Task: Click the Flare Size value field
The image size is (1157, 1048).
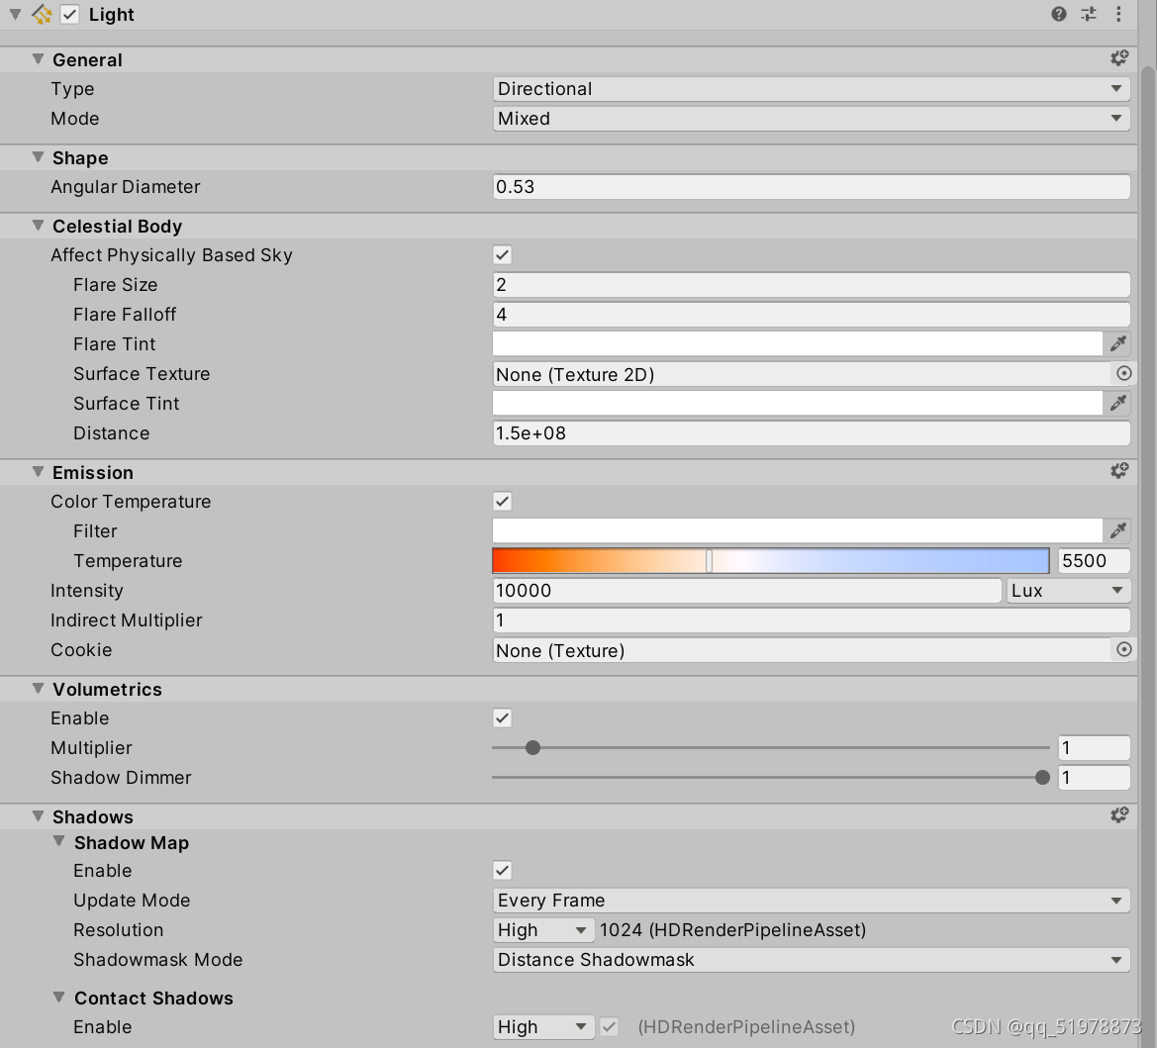Action: [x=811, y=285]
